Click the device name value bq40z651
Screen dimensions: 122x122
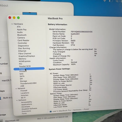75,34
